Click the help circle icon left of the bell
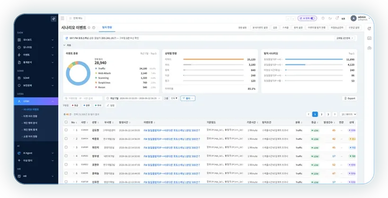Viewport: 388px width, 198px height. [323, 18]
